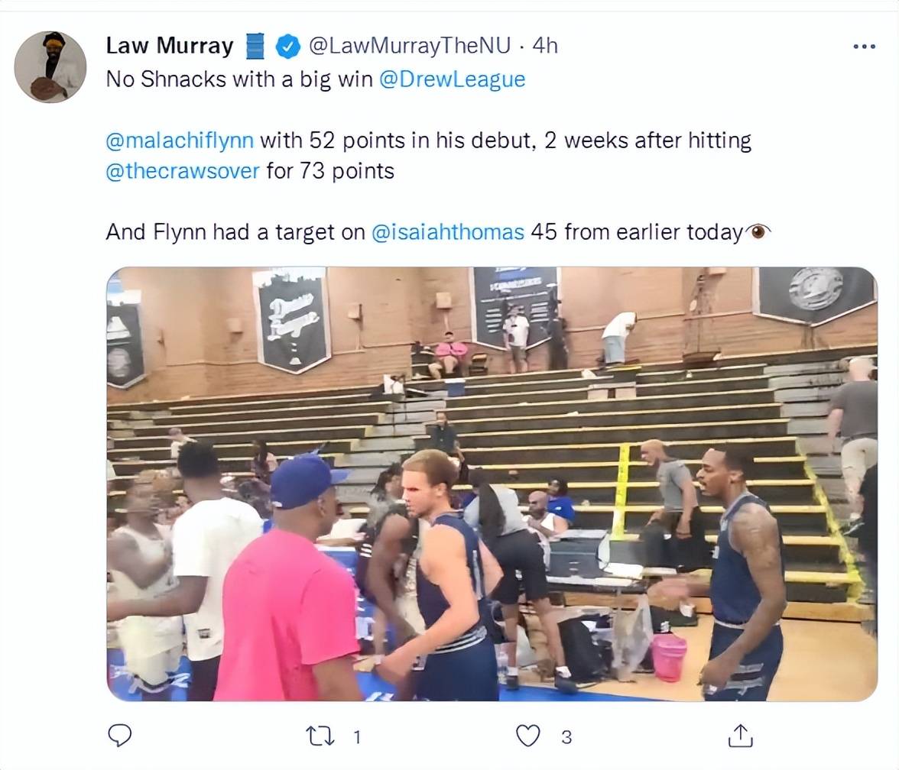Click the eye emoji at the tweet's end
The image size is (899, 770).
click(x=758, y=232)
